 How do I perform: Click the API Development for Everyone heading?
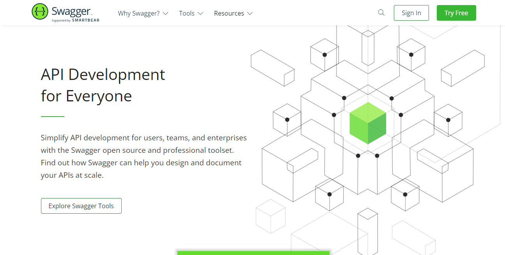point(103,85)
